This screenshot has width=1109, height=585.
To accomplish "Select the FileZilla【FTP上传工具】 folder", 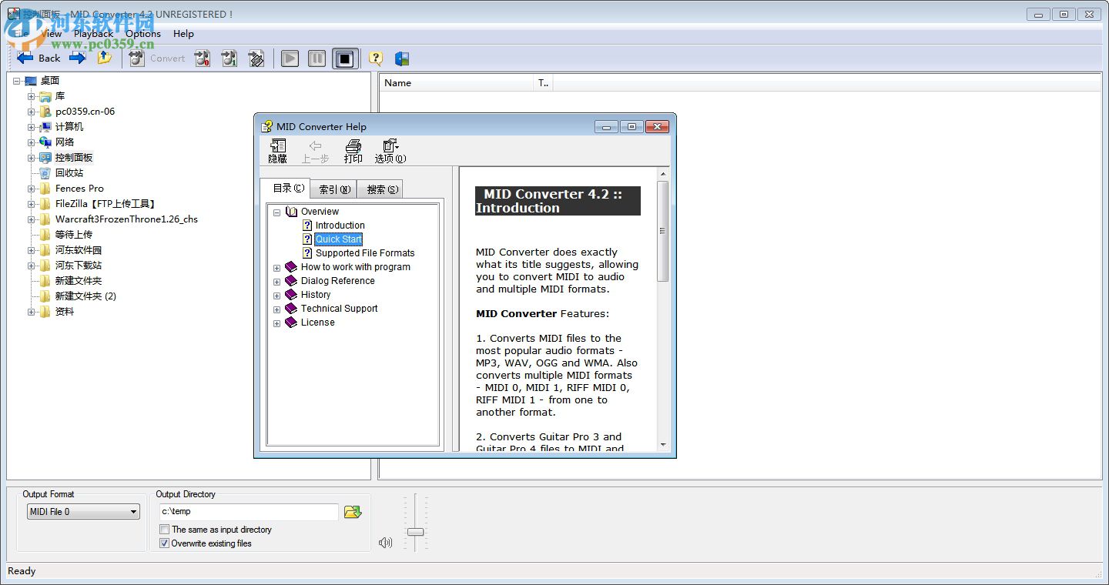I will 106,204.
